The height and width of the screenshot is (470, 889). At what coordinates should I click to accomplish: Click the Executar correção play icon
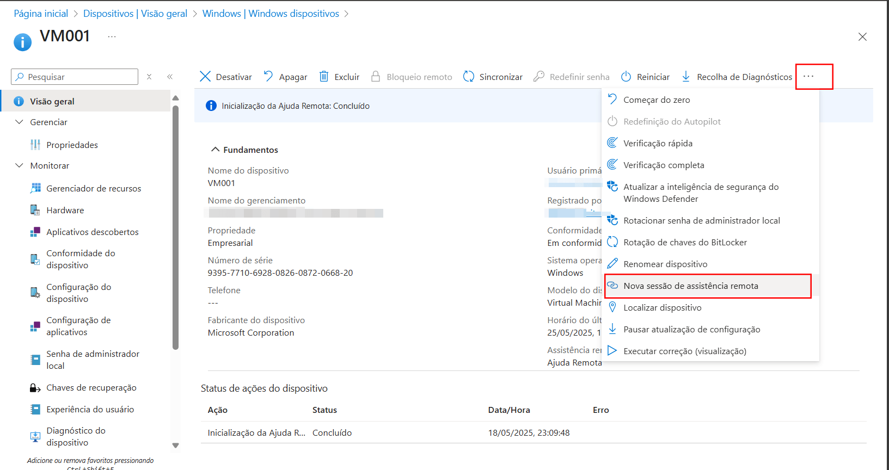point(612,351)
